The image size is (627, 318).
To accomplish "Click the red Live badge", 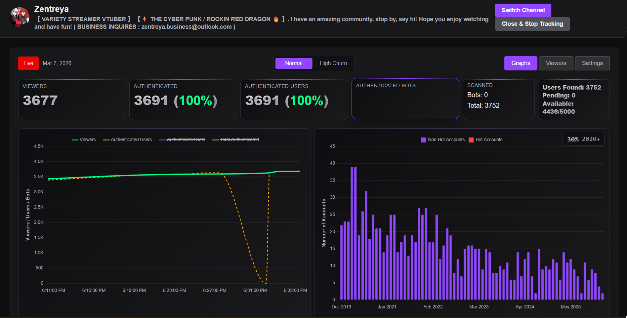I will (28, 63).
